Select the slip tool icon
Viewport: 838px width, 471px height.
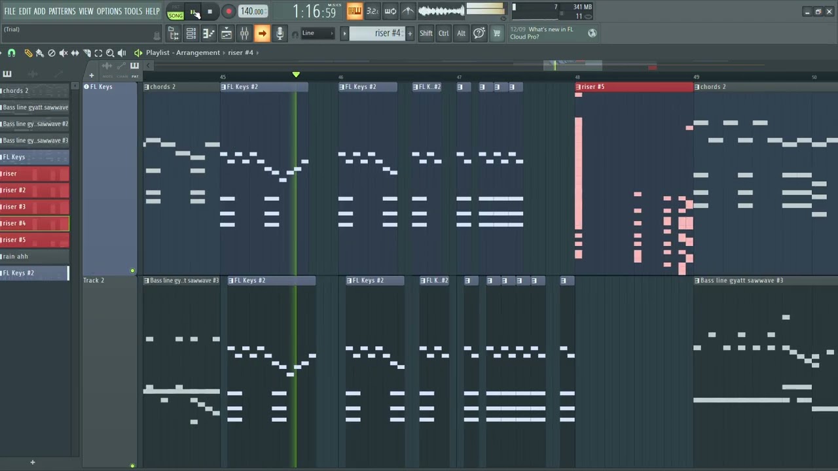click(x=75, y=53)
